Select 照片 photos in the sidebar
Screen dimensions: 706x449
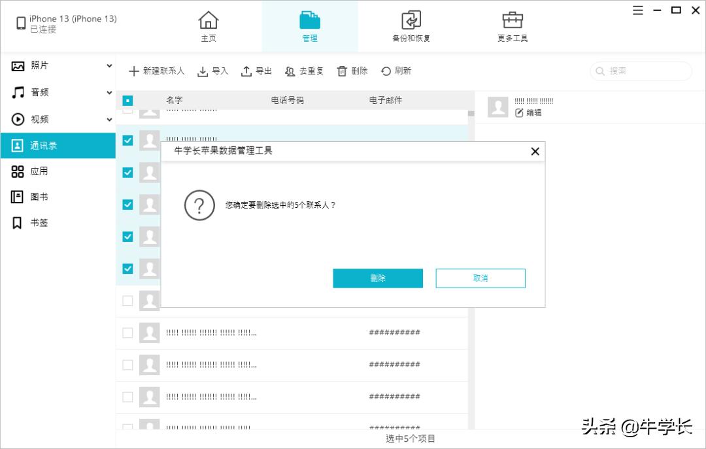[x=39, y=66]
